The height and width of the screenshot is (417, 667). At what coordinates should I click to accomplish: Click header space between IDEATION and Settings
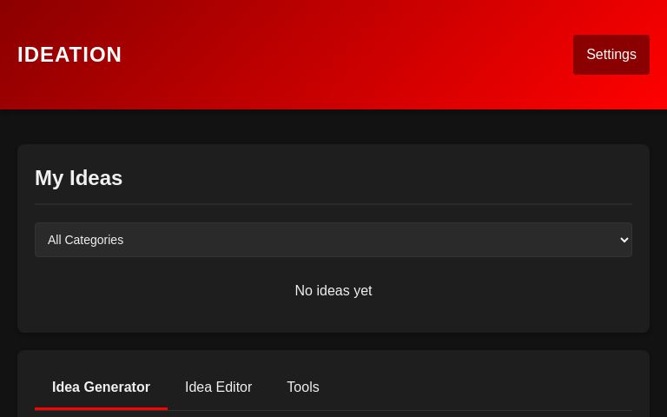(347, 55)
